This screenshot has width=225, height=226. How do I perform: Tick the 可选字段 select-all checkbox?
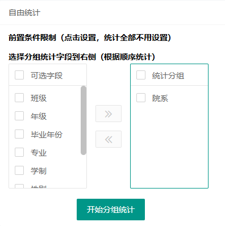pyautogui.click(x=19, y=75)
